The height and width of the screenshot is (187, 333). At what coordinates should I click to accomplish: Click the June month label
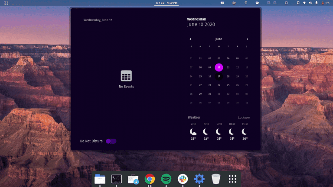point(219,39)
